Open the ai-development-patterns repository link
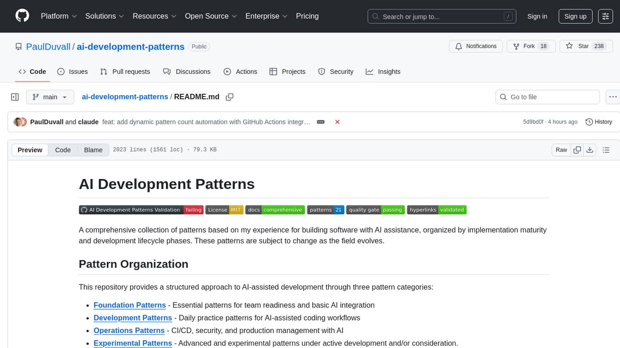 [130, 46]
